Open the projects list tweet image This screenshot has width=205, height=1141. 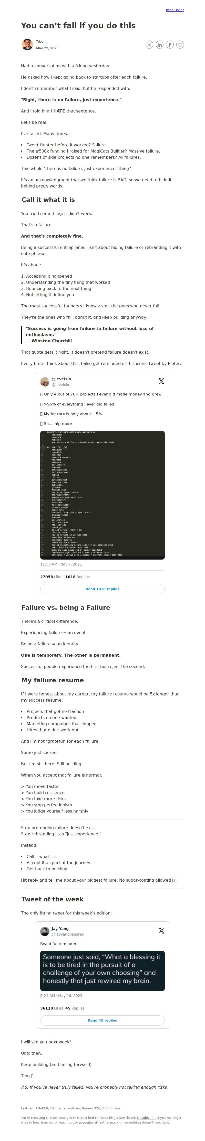click(x=102, y=495)
